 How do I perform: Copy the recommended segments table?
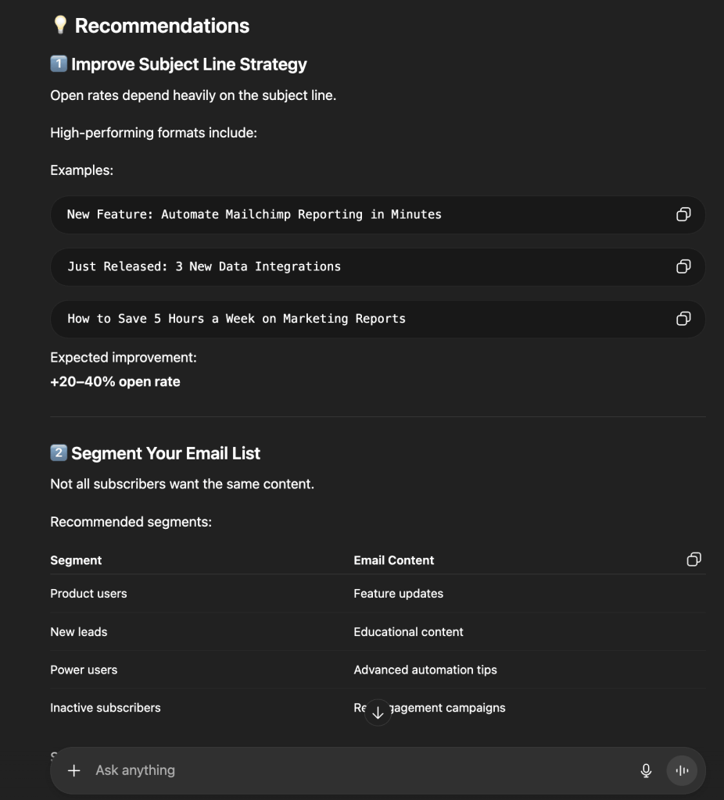pos(694,559)
